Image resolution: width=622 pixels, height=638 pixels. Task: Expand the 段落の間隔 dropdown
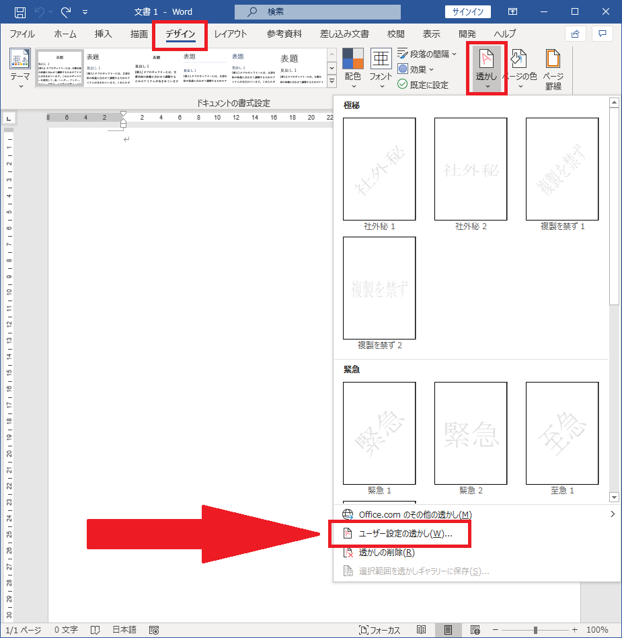pos(427,54)
